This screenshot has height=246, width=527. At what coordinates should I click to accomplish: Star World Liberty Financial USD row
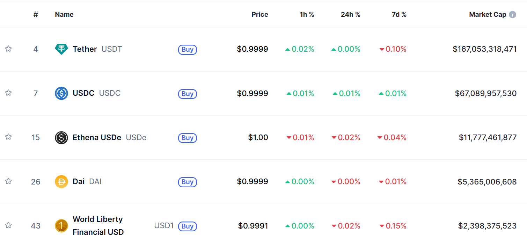[x=8, y=225]
